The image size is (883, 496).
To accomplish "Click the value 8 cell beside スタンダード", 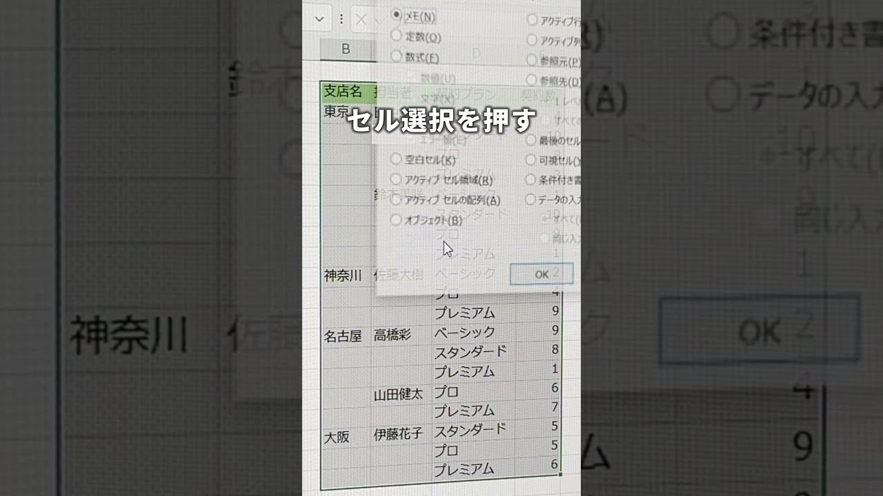I will click(x=539, y=350).
